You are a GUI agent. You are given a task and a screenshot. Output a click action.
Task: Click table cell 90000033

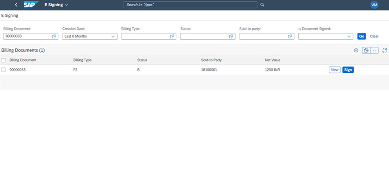point(18,70)
